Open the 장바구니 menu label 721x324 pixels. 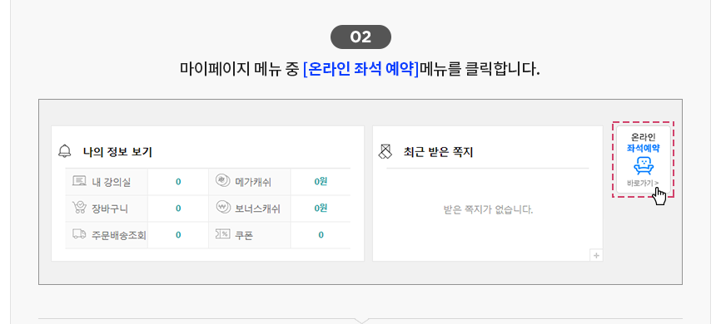[x=110, y=209]
